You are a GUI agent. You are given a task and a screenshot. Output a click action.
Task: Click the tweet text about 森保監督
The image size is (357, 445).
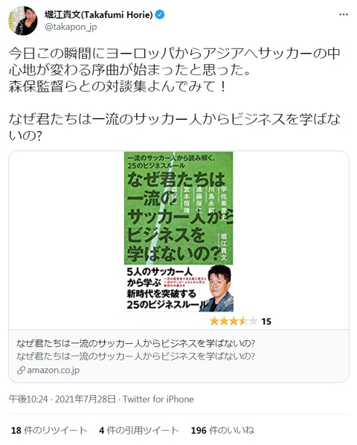(117, 86)
